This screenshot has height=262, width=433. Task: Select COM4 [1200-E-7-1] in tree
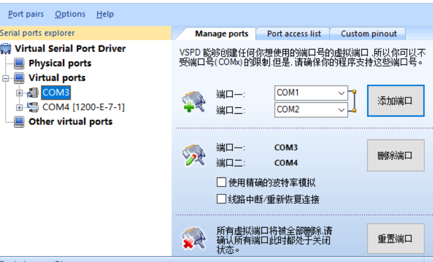coord(83,107)
